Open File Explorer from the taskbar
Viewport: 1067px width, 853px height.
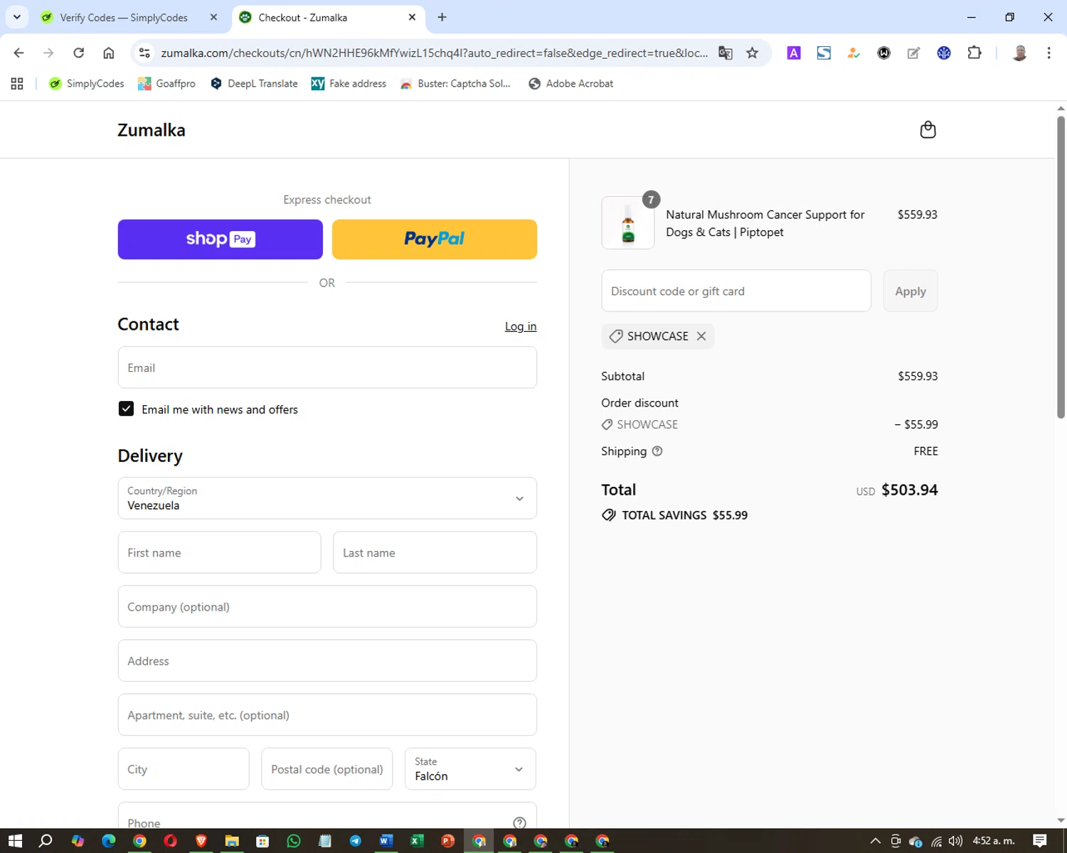point(232,841)
